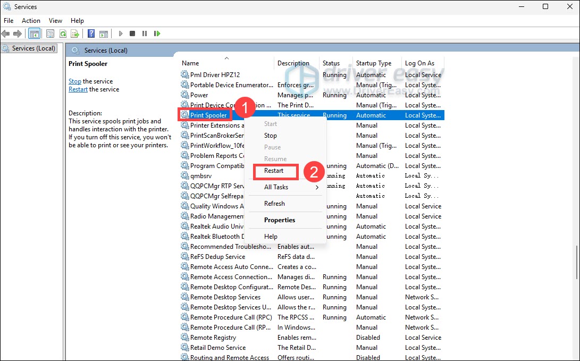The image size is (580, 361).
Task: Click the Stop Service square icon
Action: click(x=132, y=33)
